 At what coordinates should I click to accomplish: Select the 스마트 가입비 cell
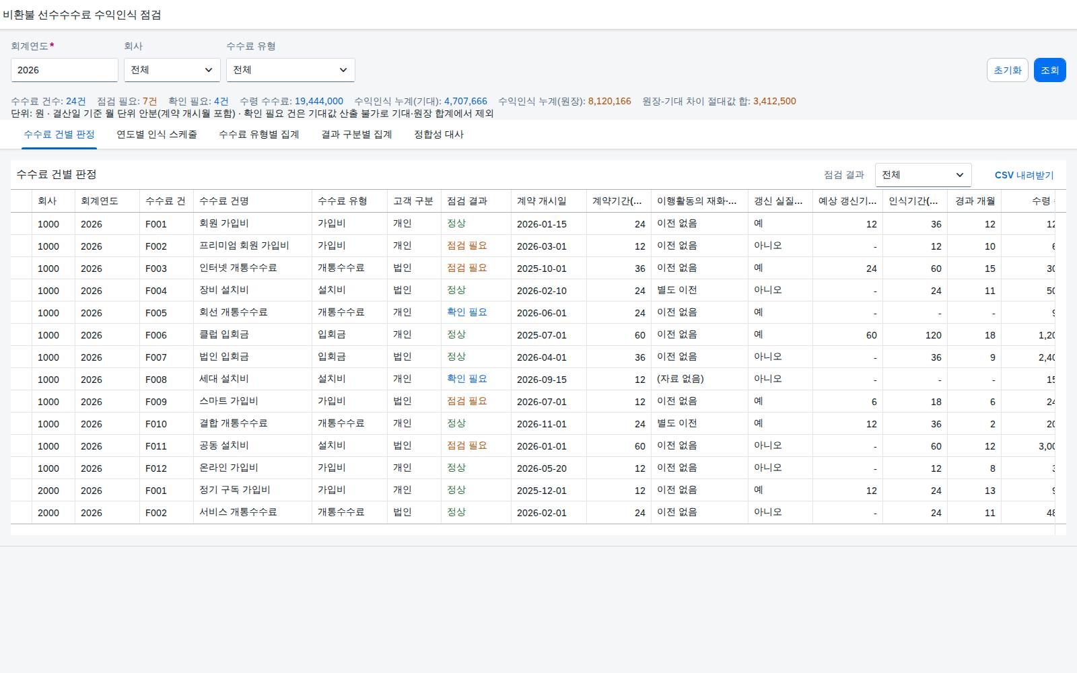[x=252, y=401]
